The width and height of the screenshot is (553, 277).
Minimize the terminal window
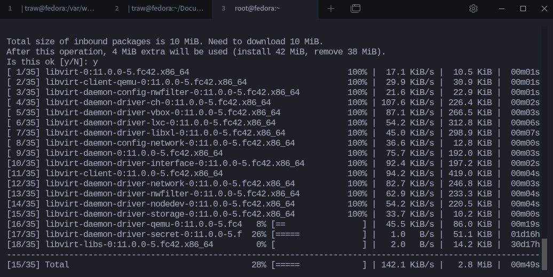(502, 9)
